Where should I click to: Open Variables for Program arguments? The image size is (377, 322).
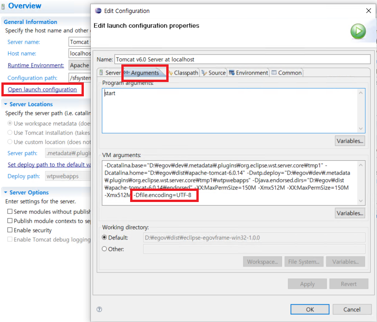click(x=350, y=141)
